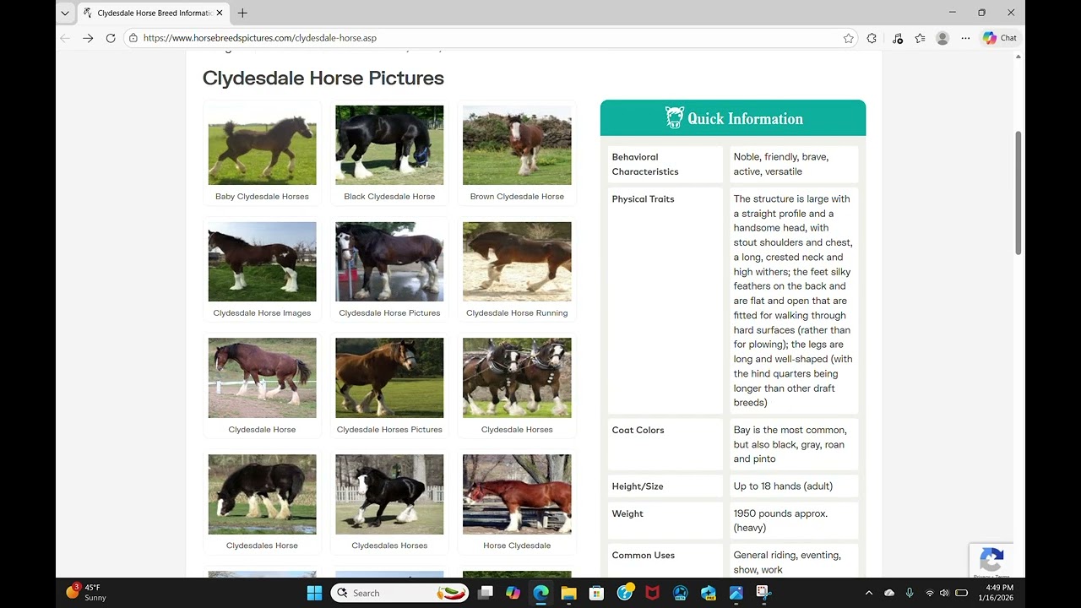This screenshot has height=608, width=1081.
Task: Open Black Clydesdale Horse thumbnail
Action: point(389,145)
